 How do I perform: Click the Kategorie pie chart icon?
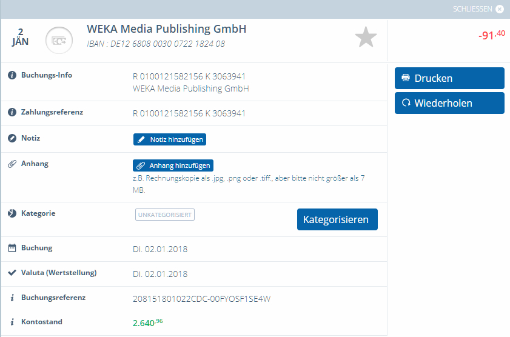(x=12, y=213)
